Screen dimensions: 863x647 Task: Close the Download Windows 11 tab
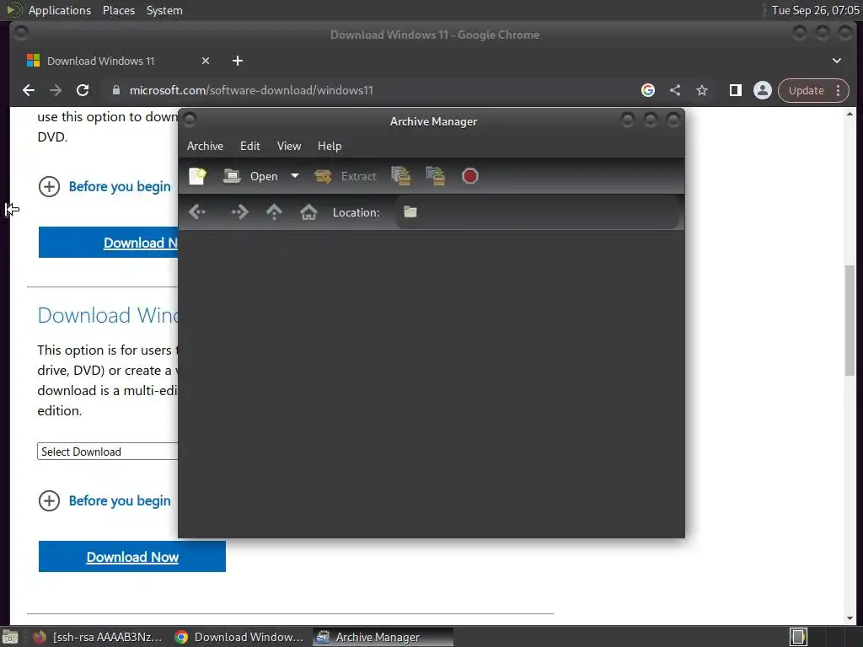click(206, 61)
